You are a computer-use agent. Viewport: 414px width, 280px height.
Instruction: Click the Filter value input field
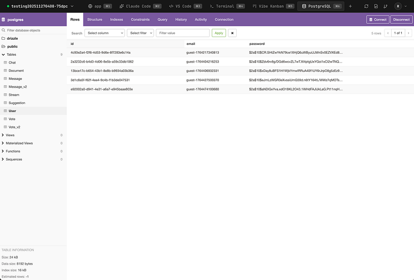[x=182, y=33]
